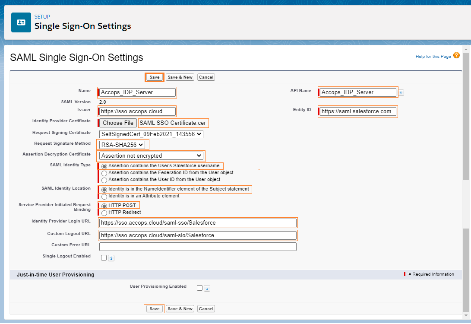Viewport: 471px width, 324px height.
Task: Click the bottom Save & New button
Action: tap(180, 309)
